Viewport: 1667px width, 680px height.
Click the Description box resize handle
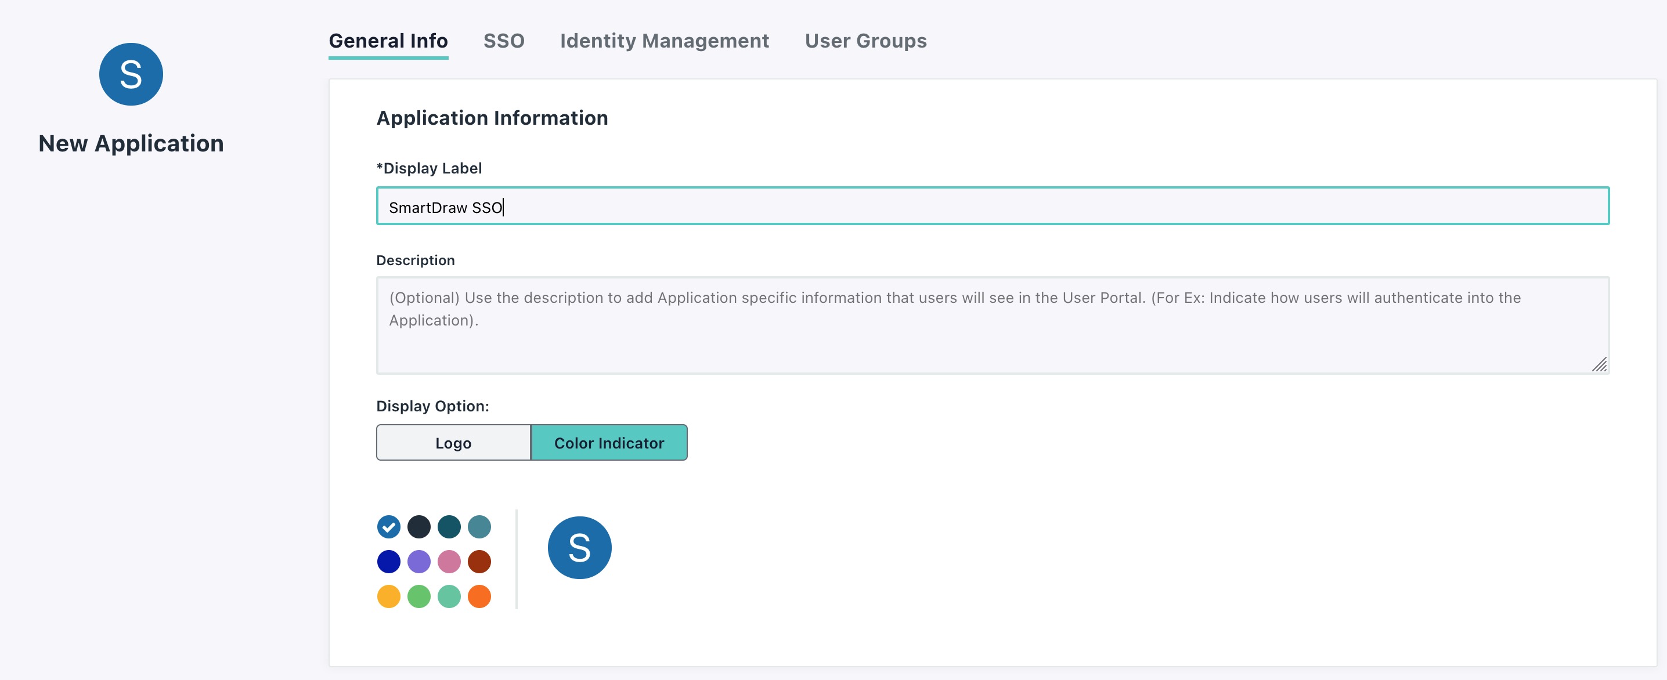click(x=1599, y=365)
